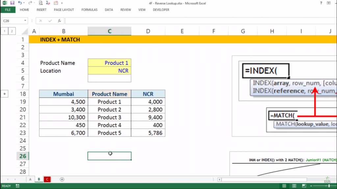Cancel entry with the formula bar X button
This screenshot has height=189, width=337.
point(40,21)
